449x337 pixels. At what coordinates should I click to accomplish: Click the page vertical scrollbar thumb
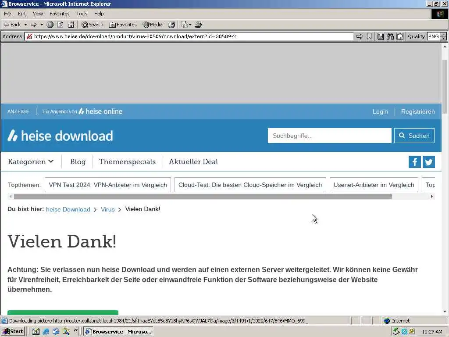[x=445, y=86]
